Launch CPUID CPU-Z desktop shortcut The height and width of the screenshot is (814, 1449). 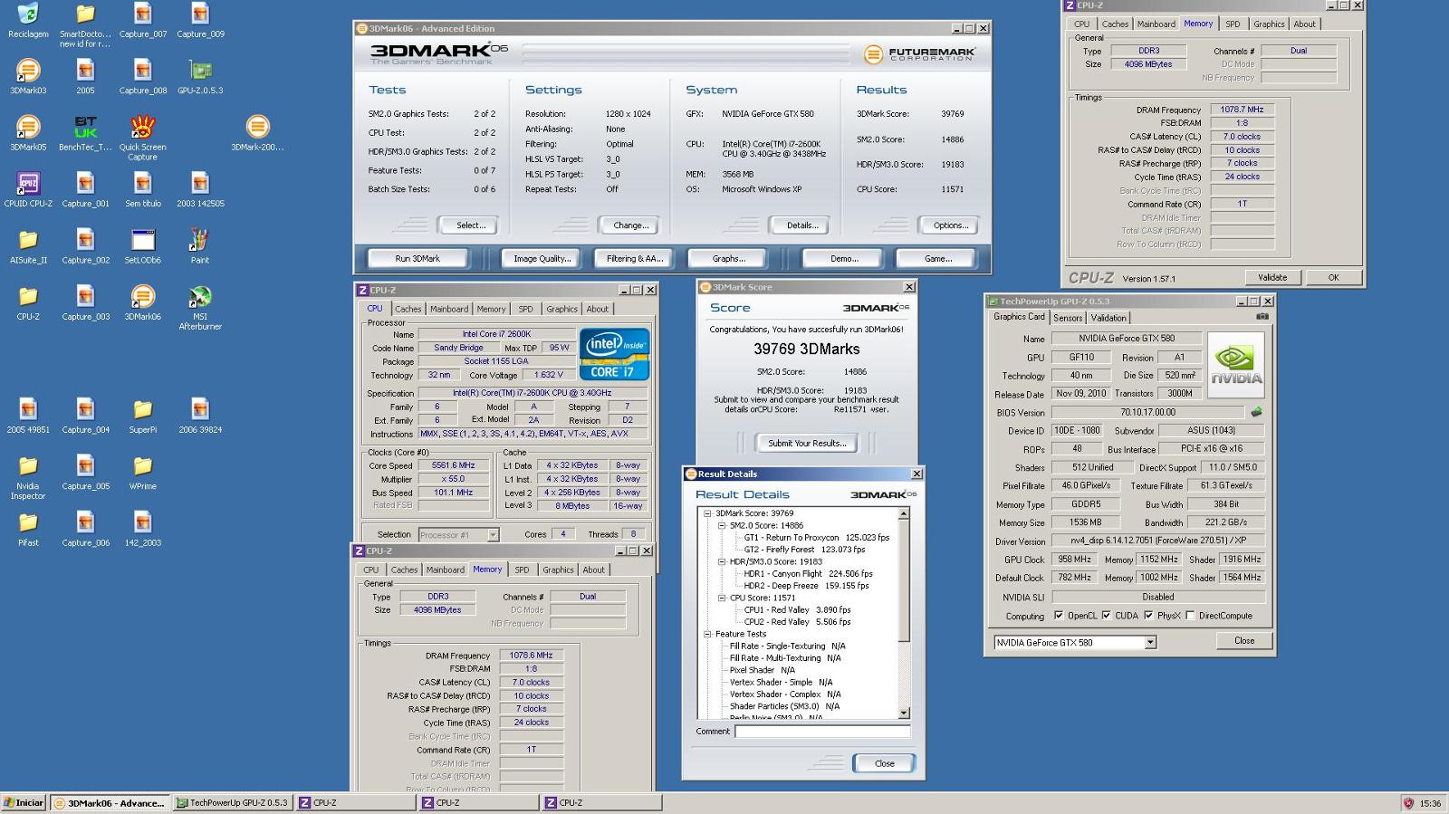[28, 190]
